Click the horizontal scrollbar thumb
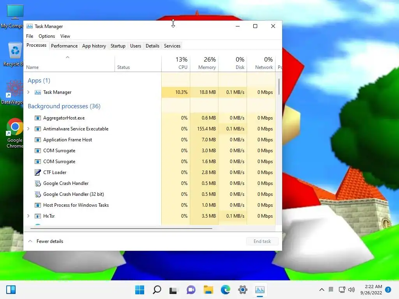The width and height of the screenshot is (399, 299). 121,228
